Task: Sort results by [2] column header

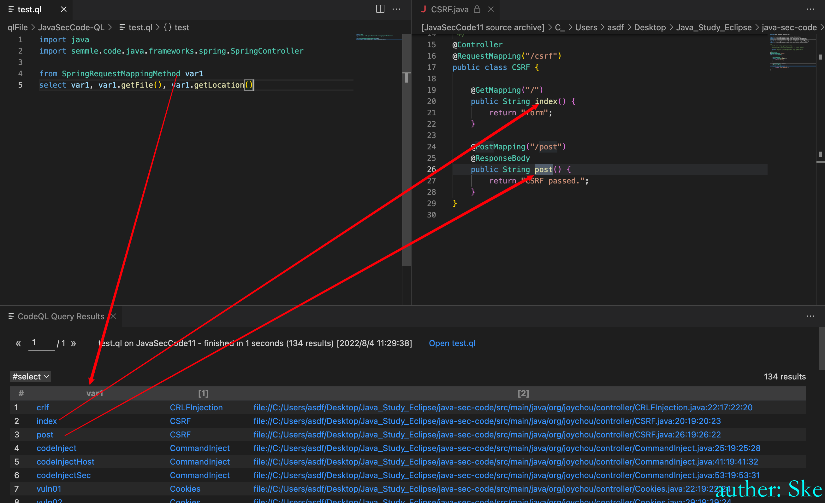Action: pyautogui.click(x=523, y=393)
